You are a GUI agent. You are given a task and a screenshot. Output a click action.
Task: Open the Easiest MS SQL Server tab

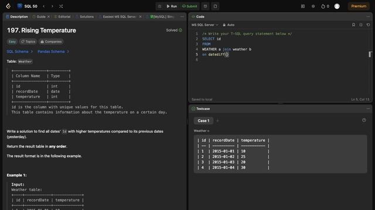click(x=117, y=17)
